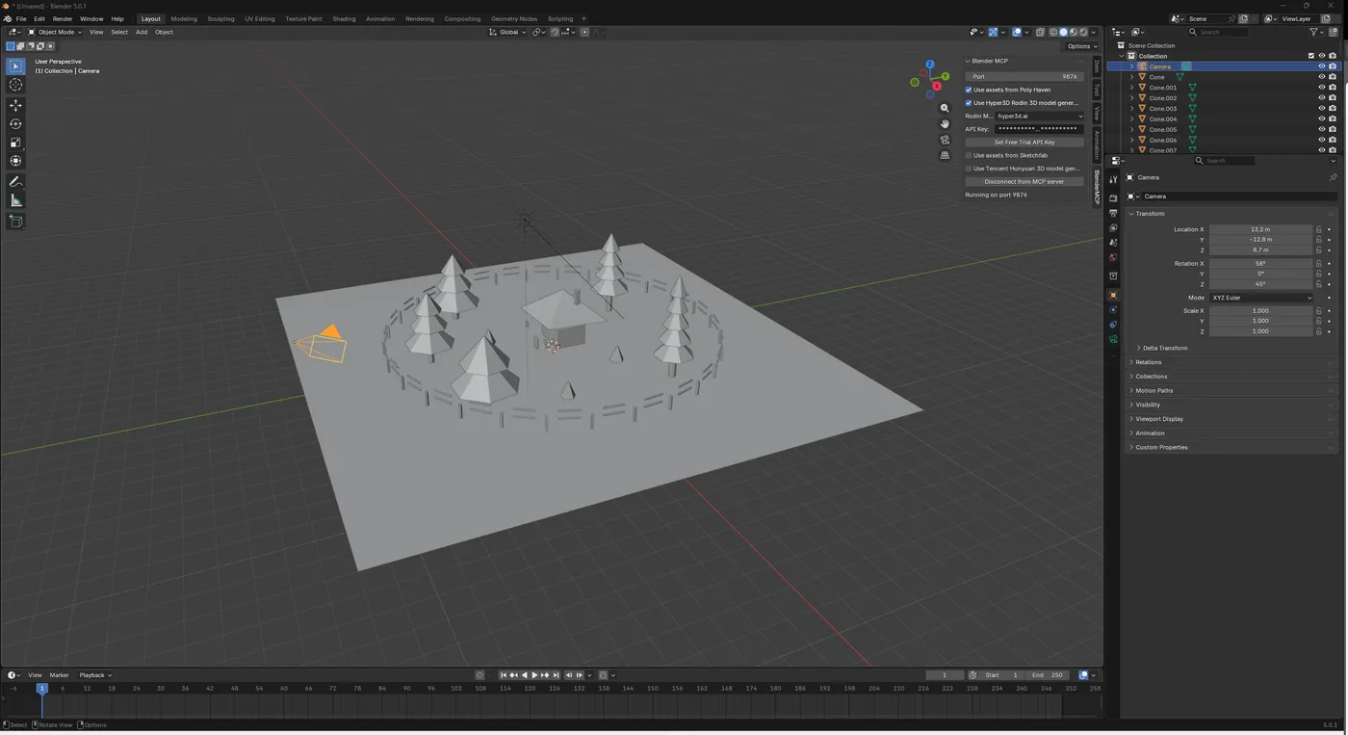Hide Cone.003 with its eye icon
This screenshot has height=735, width=1348.
click(x=1321, y=109)
